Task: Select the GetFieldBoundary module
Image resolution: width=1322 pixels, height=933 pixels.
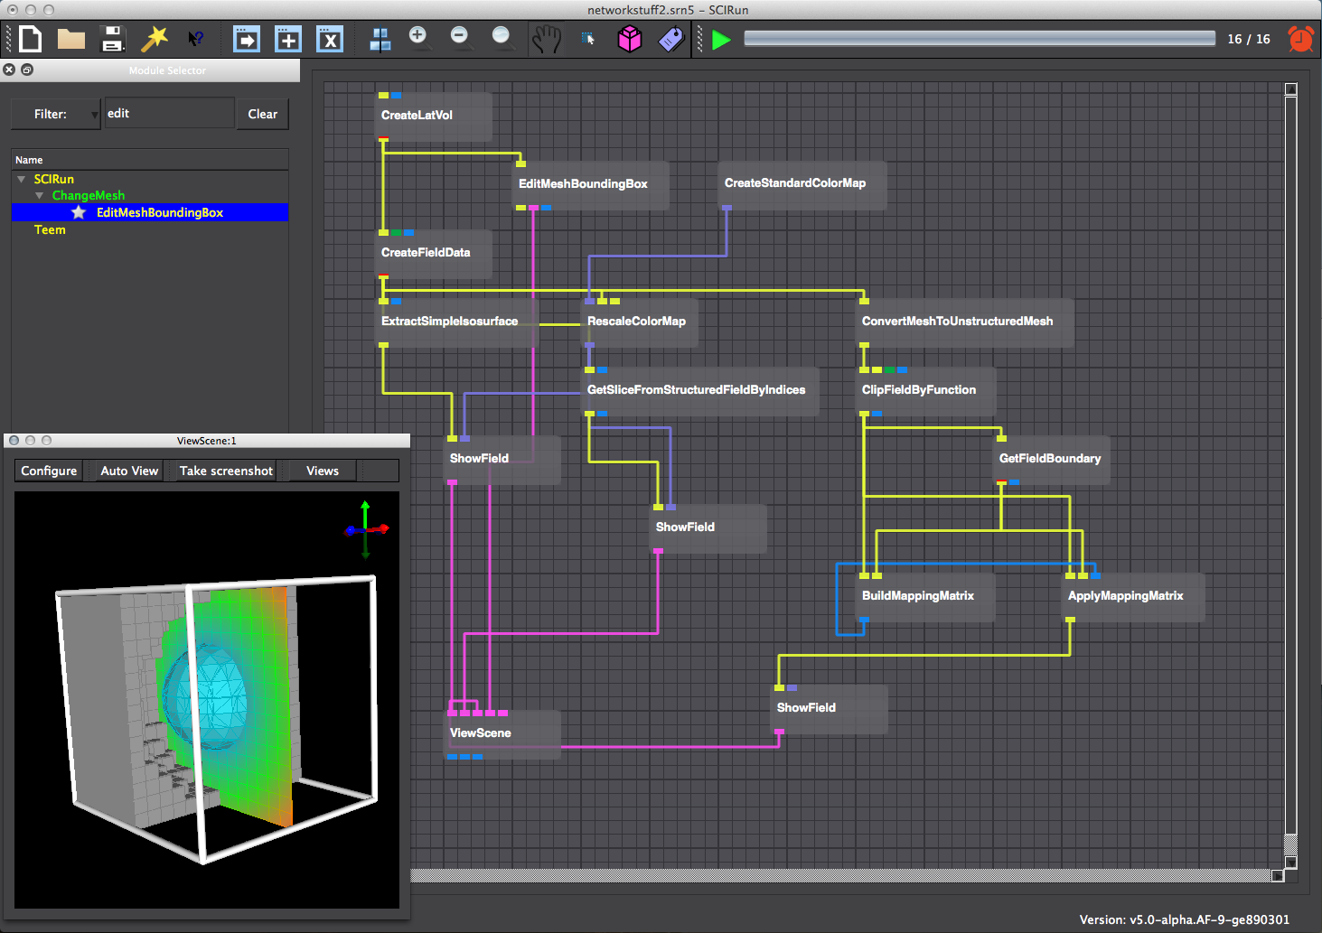Action: pos(1052,459)
